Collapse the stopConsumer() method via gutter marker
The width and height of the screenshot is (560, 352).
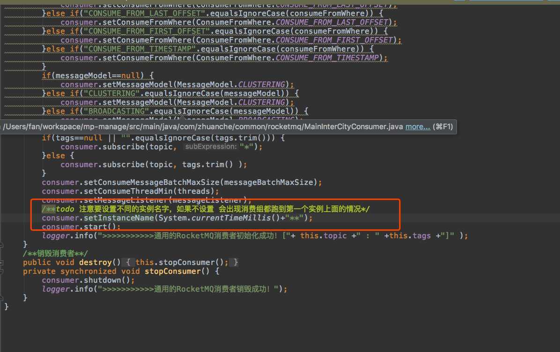[1, 271]
